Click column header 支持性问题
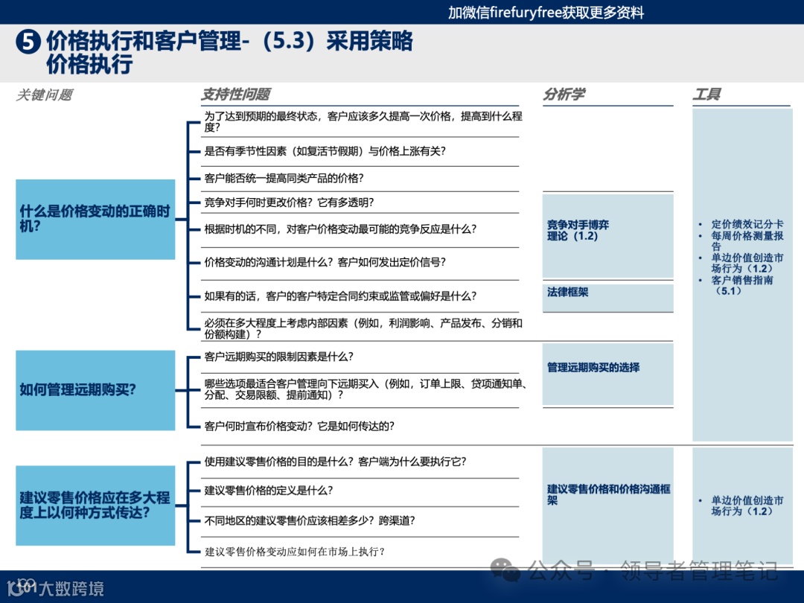This screenshot has height=603, width=804. click(236, 95)
